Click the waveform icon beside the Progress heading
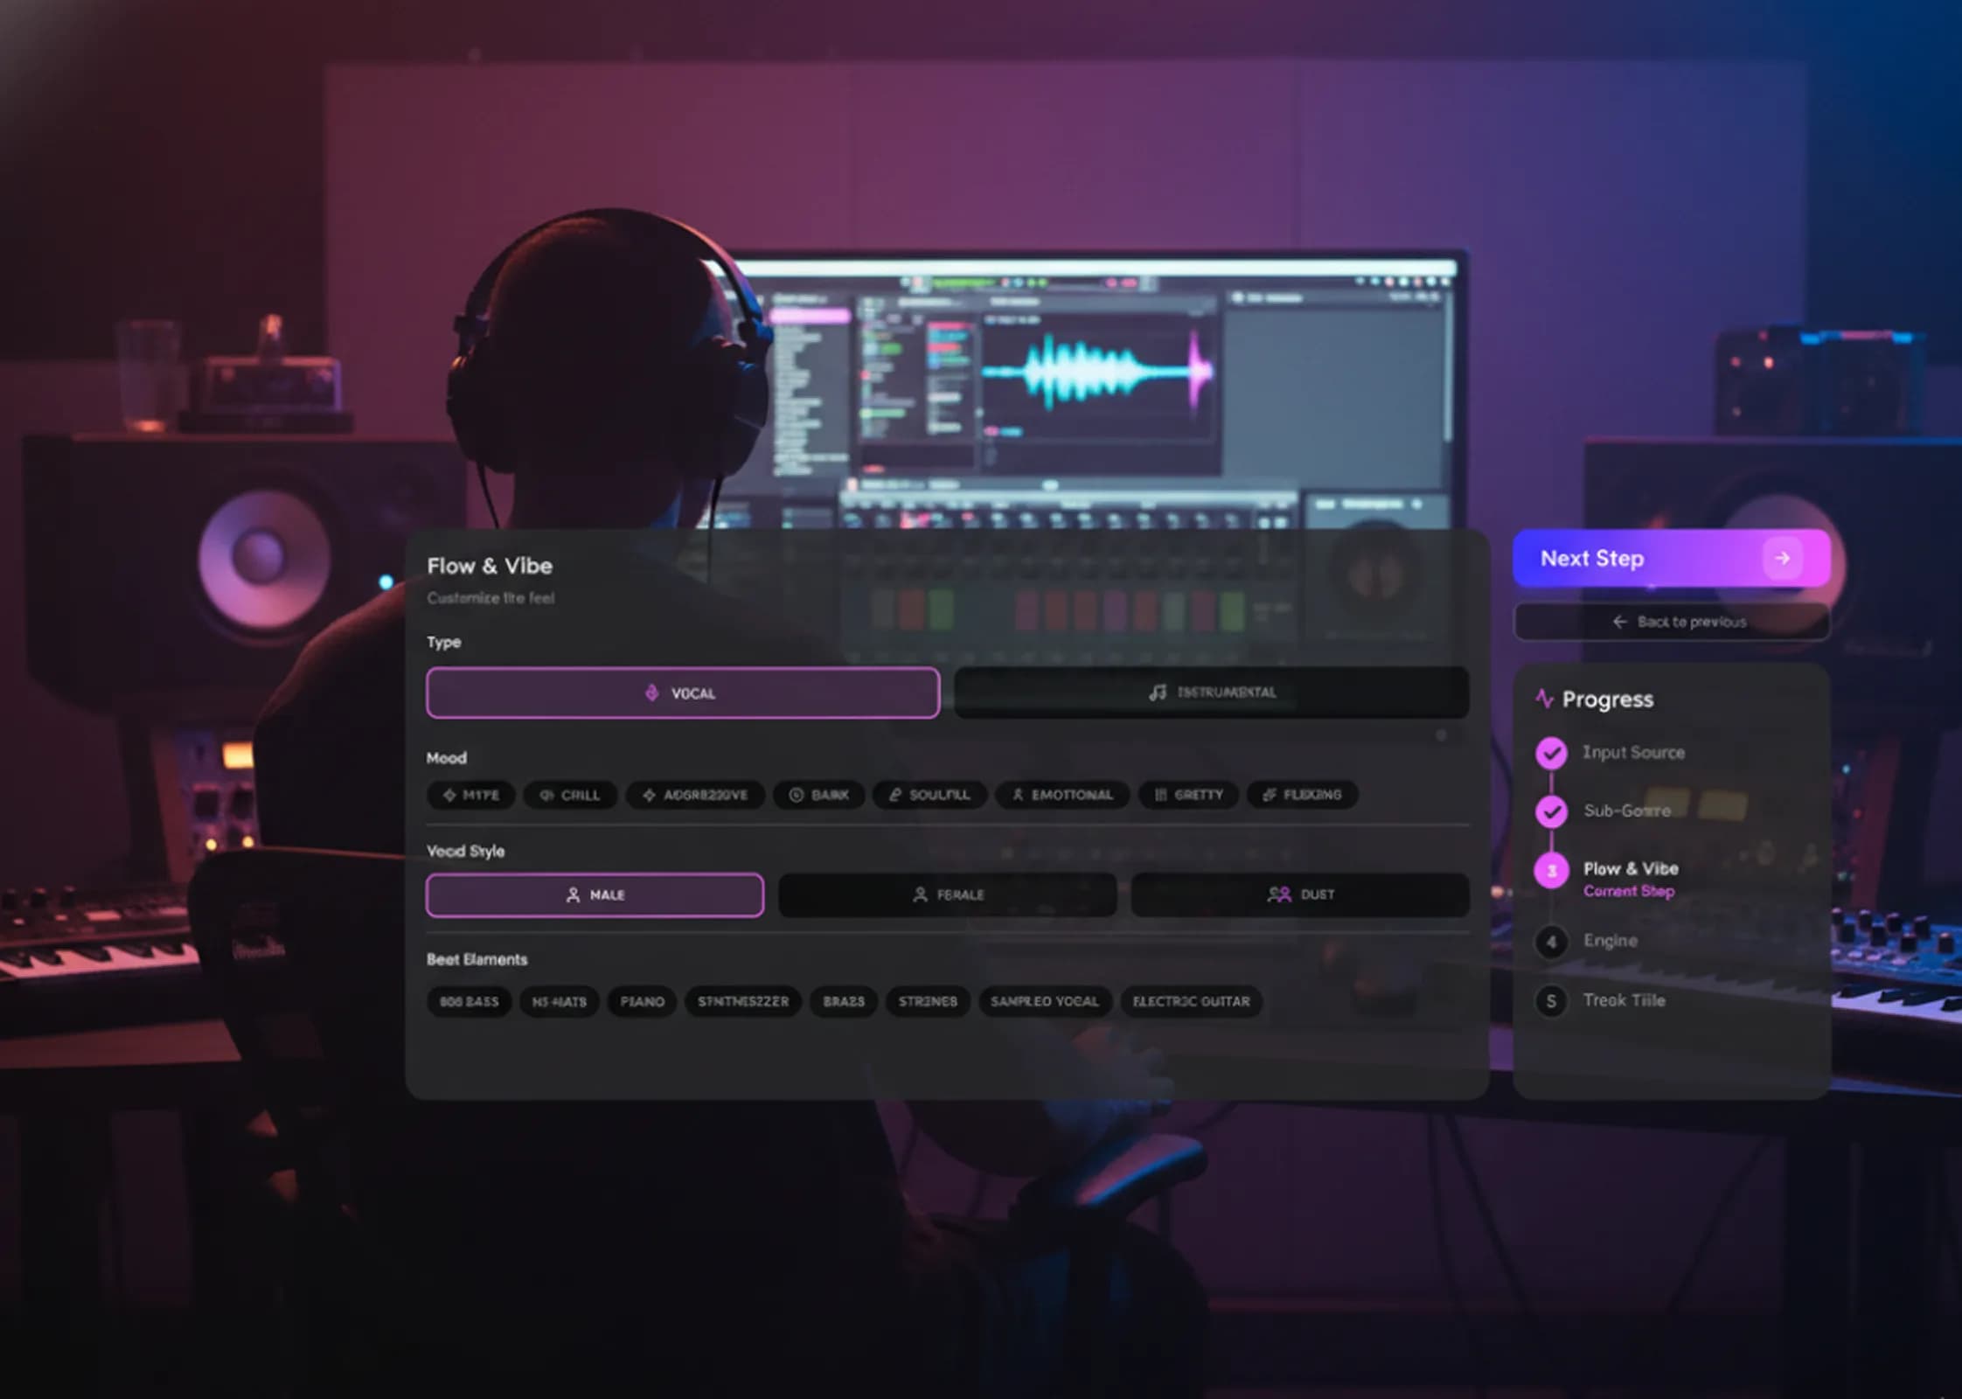Viewport: 1962px width, 1399px height. tap(1543, 699)
